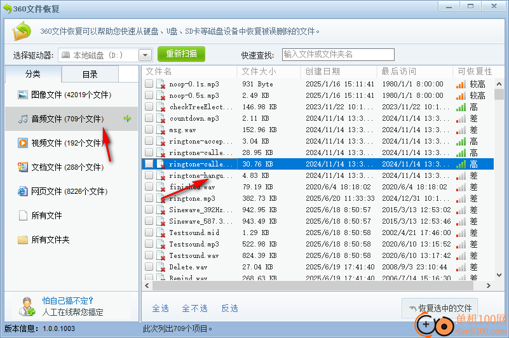Select the video files category icon
This screenshot has width=509, height=338.
(23, 143)
